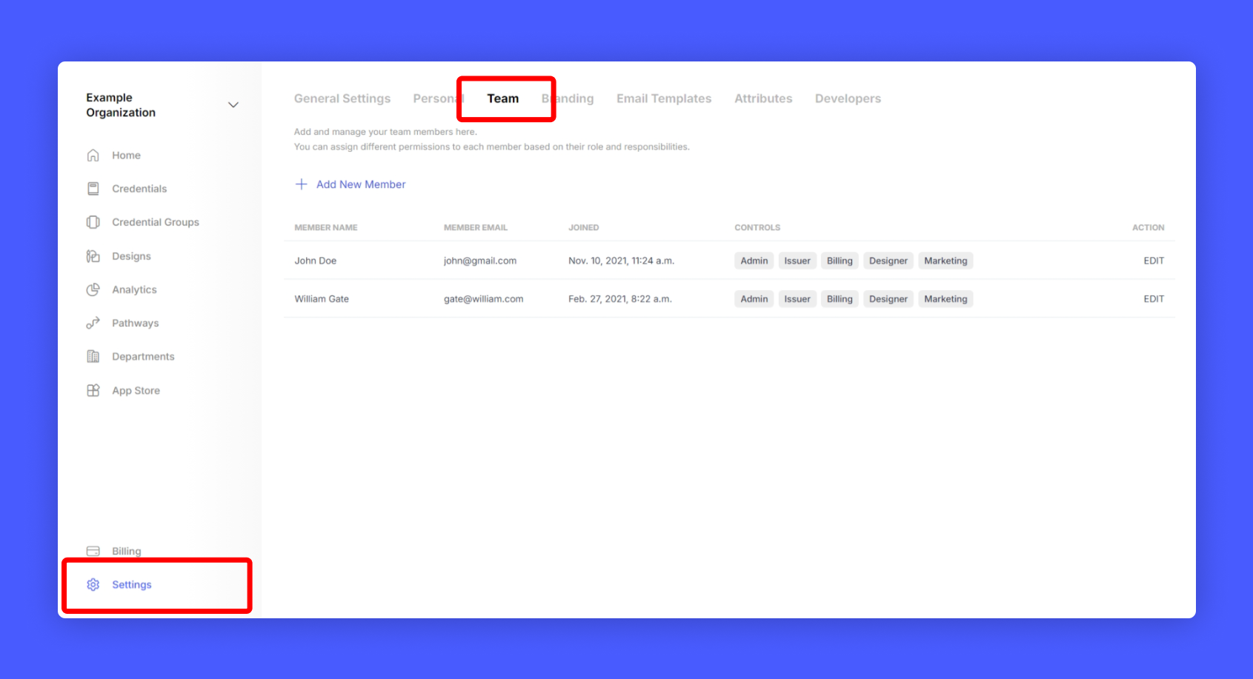
Task: Expand the Example Organization dropdown chevron
Action: tap(233, 105)
